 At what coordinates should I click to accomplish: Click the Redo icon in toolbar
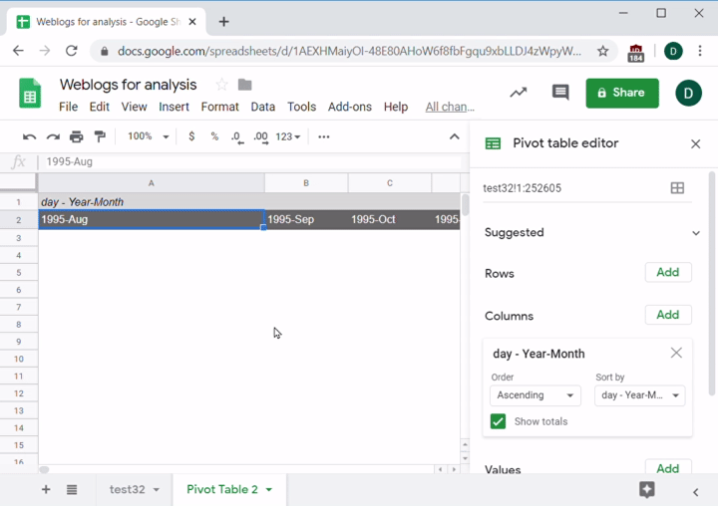click(53, 136)
